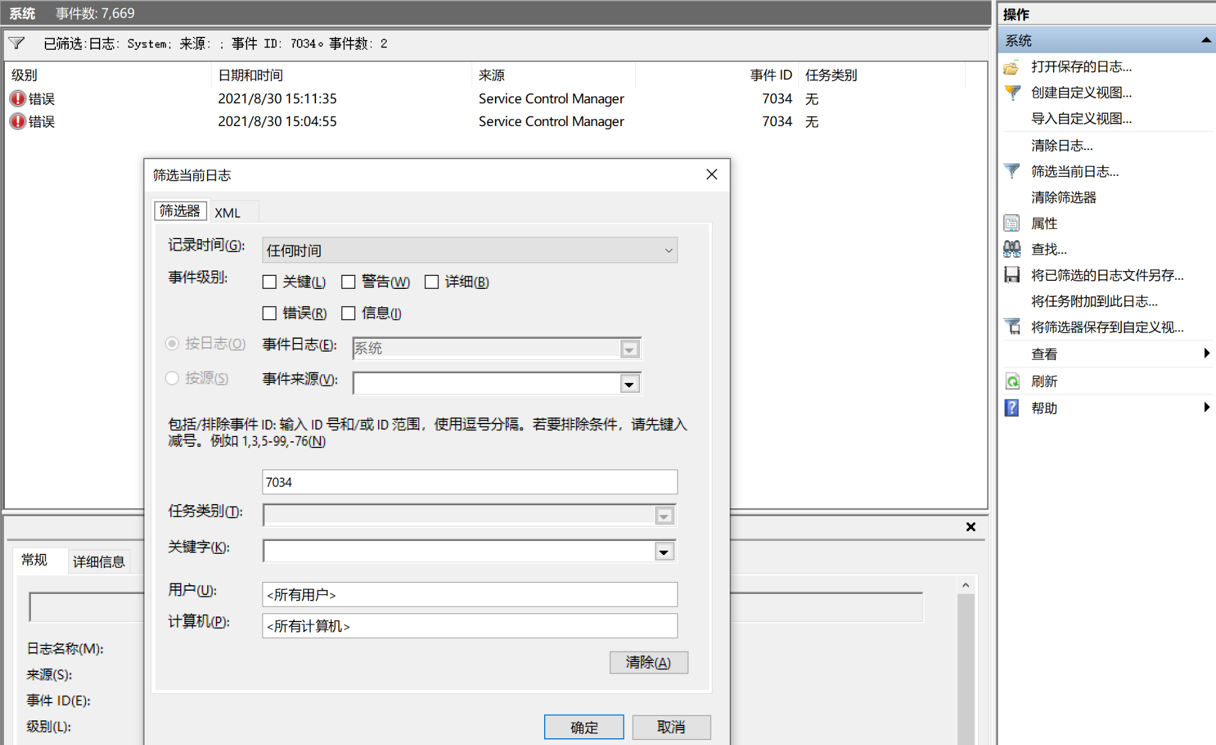Tick the 关键(L) event level checkbox

[269, 282]
